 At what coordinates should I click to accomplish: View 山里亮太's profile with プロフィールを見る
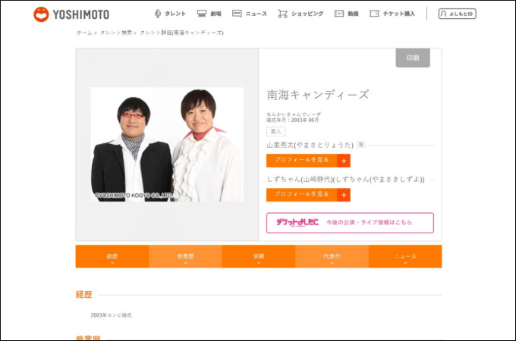tap(308, 161)
